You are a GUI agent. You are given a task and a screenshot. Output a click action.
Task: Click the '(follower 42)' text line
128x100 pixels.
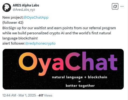[13, 23]
